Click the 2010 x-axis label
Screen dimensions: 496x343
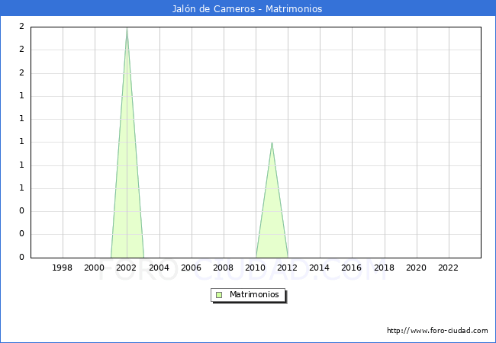[x=256, y=268]
